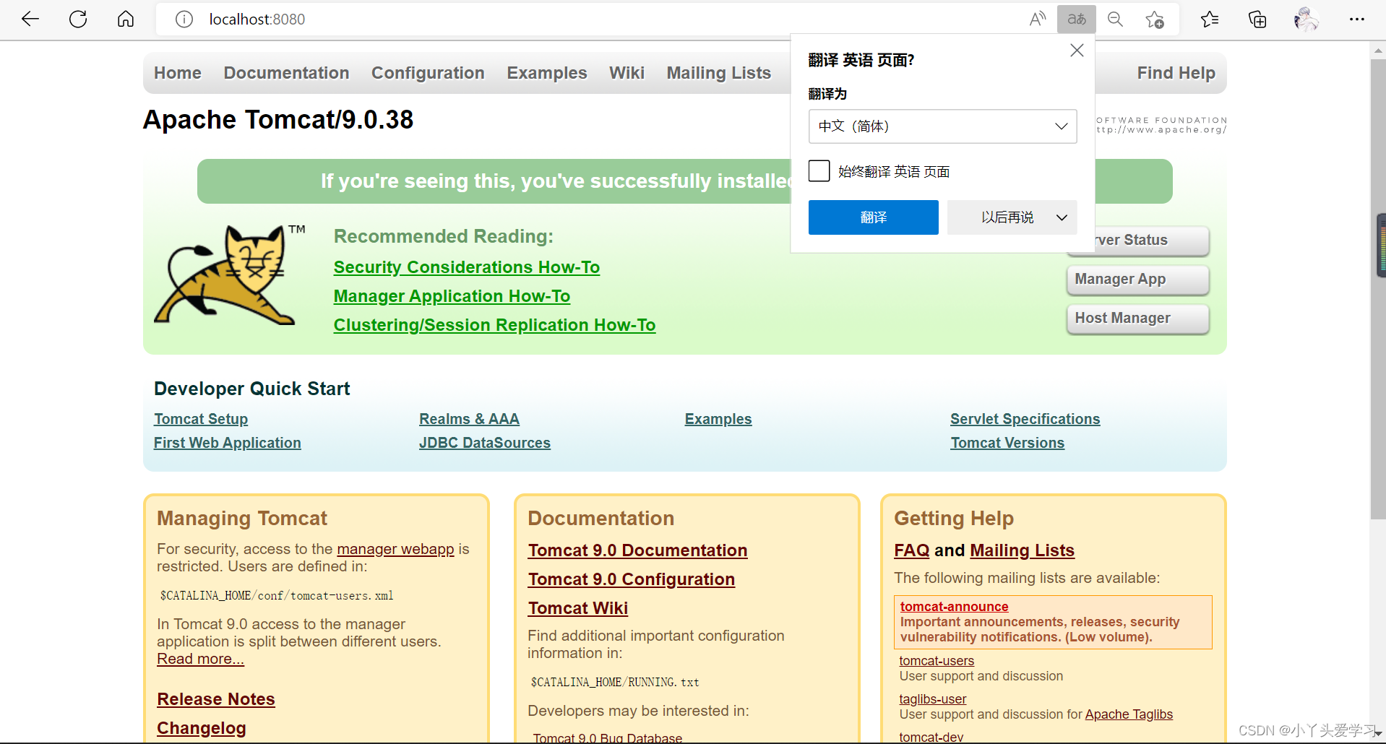Open the Examples nav item

(x=547, y=73)
